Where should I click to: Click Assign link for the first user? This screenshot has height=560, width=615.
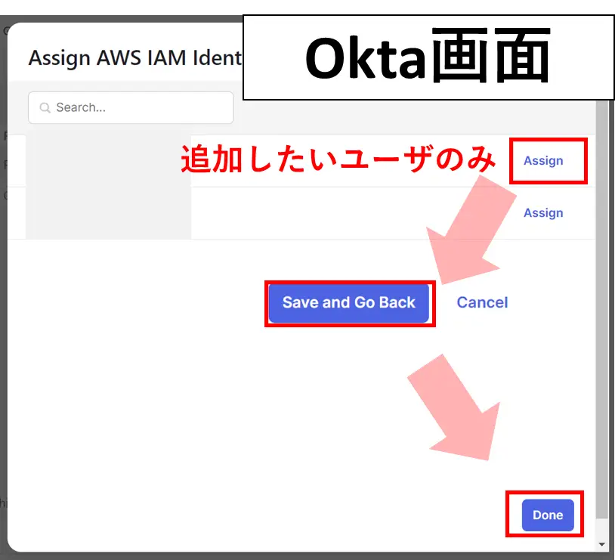pyautogui.click(x=543, y=160)
